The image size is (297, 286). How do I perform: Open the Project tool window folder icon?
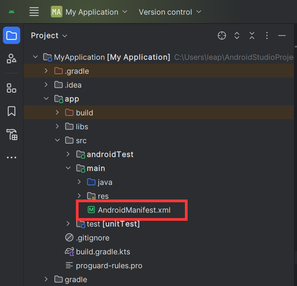click(x=12, y=36)
